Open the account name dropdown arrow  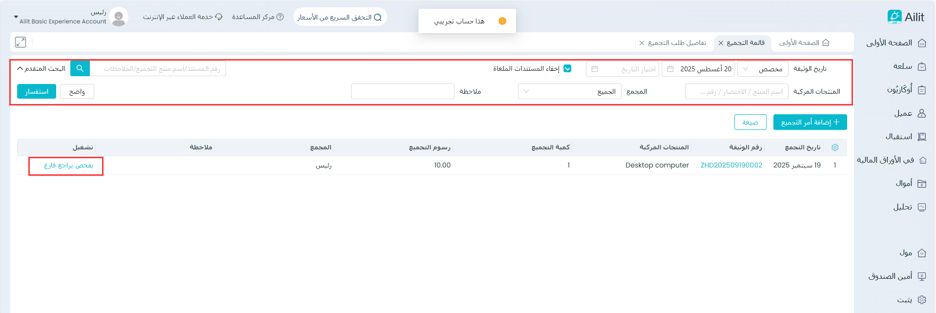pyautogui.click(x=16, y=17)
